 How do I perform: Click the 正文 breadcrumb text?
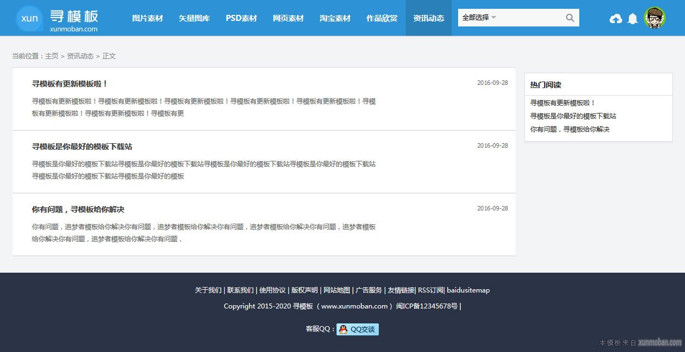pos(109,56)
